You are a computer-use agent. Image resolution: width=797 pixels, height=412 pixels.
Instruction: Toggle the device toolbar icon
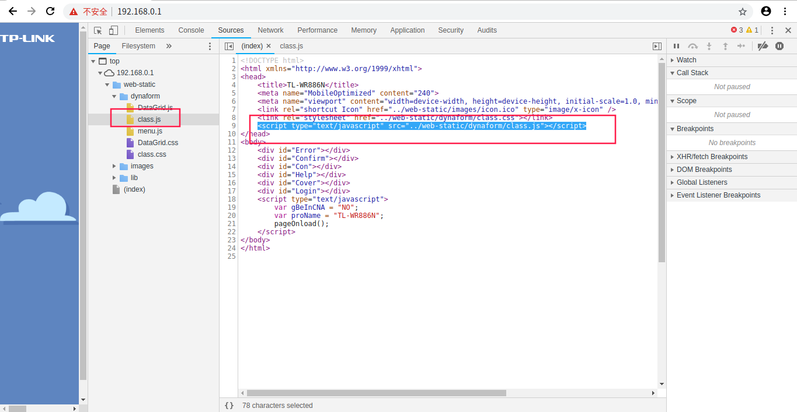113,30
